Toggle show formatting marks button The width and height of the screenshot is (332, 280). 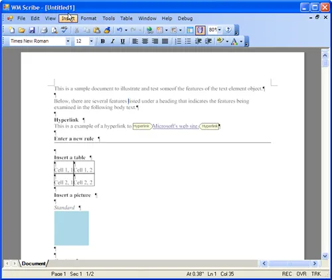pyautogui.click(x=200, y=30)
